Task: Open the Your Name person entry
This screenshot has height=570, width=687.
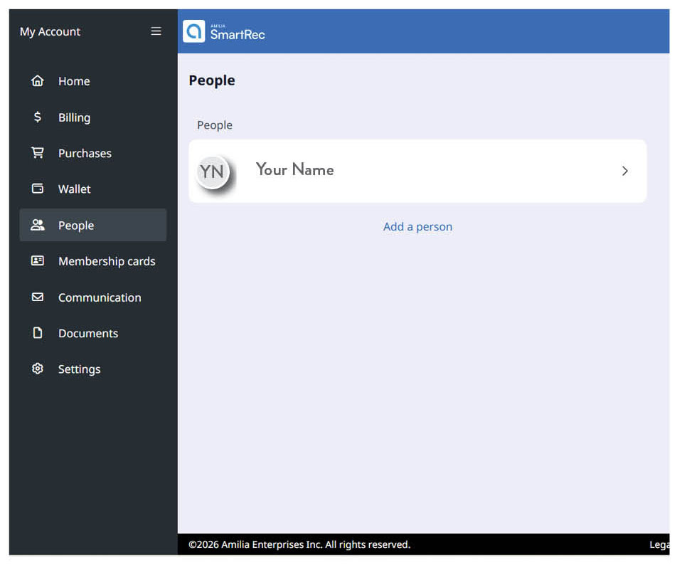Action: pyautogui.click(x=294, y=170)
